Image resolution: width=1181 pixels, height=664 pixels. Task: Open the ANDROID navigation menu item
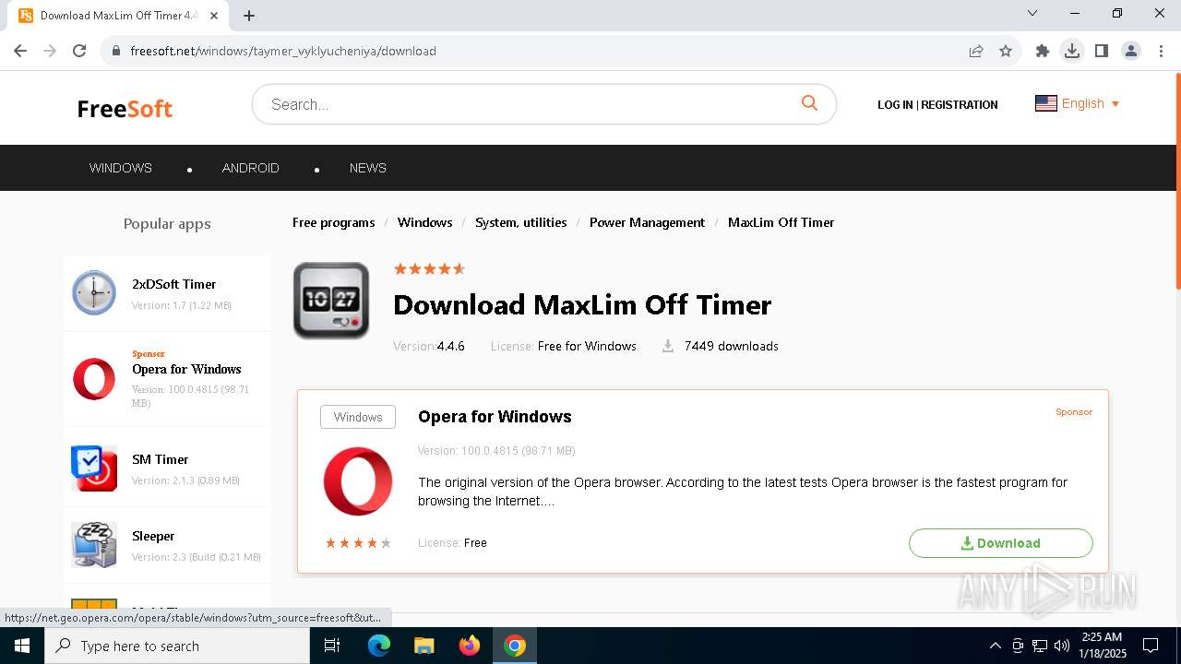pyautogui.click(x=251, y=168)
